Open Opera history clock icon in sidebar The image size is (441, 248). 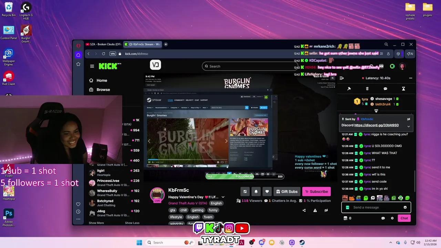point(78,211)
